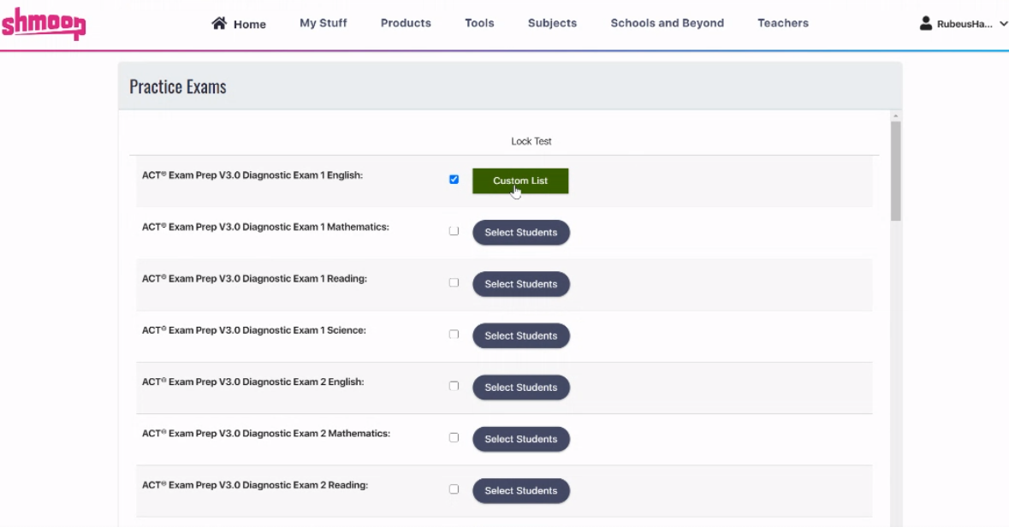Click the Shmoop logo
This screenshot has height=527, width=1009.
point(44,26)
